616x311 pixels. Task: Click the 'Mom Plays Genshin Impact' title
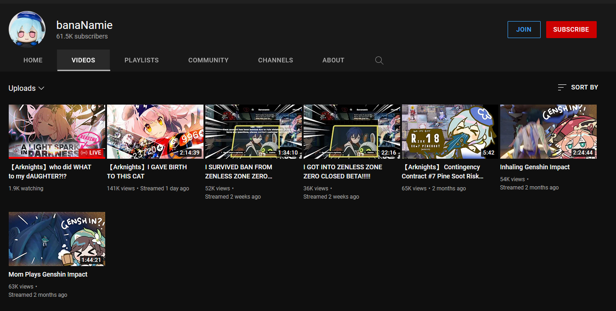pyautogui.click(x=48, y=274)
